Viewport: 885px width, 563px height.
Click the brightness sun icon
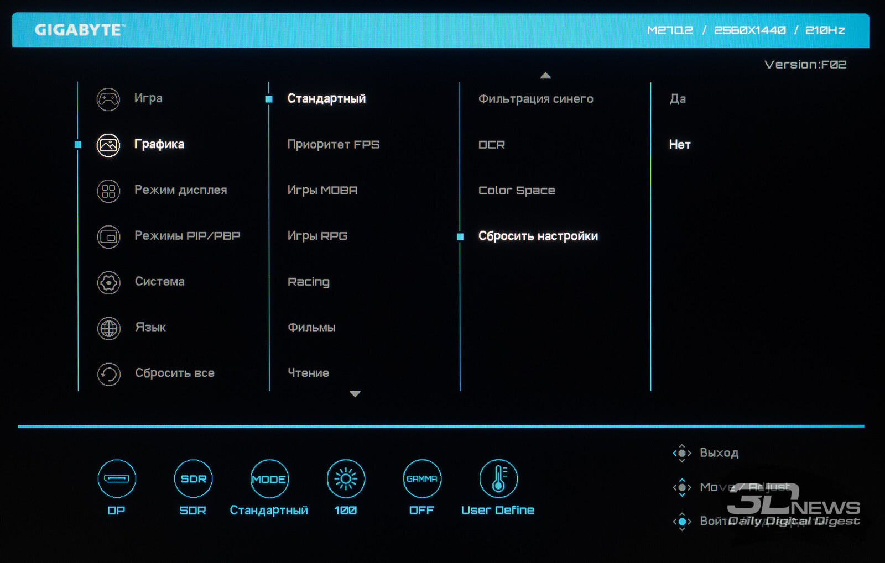click(x=346, y=478)
